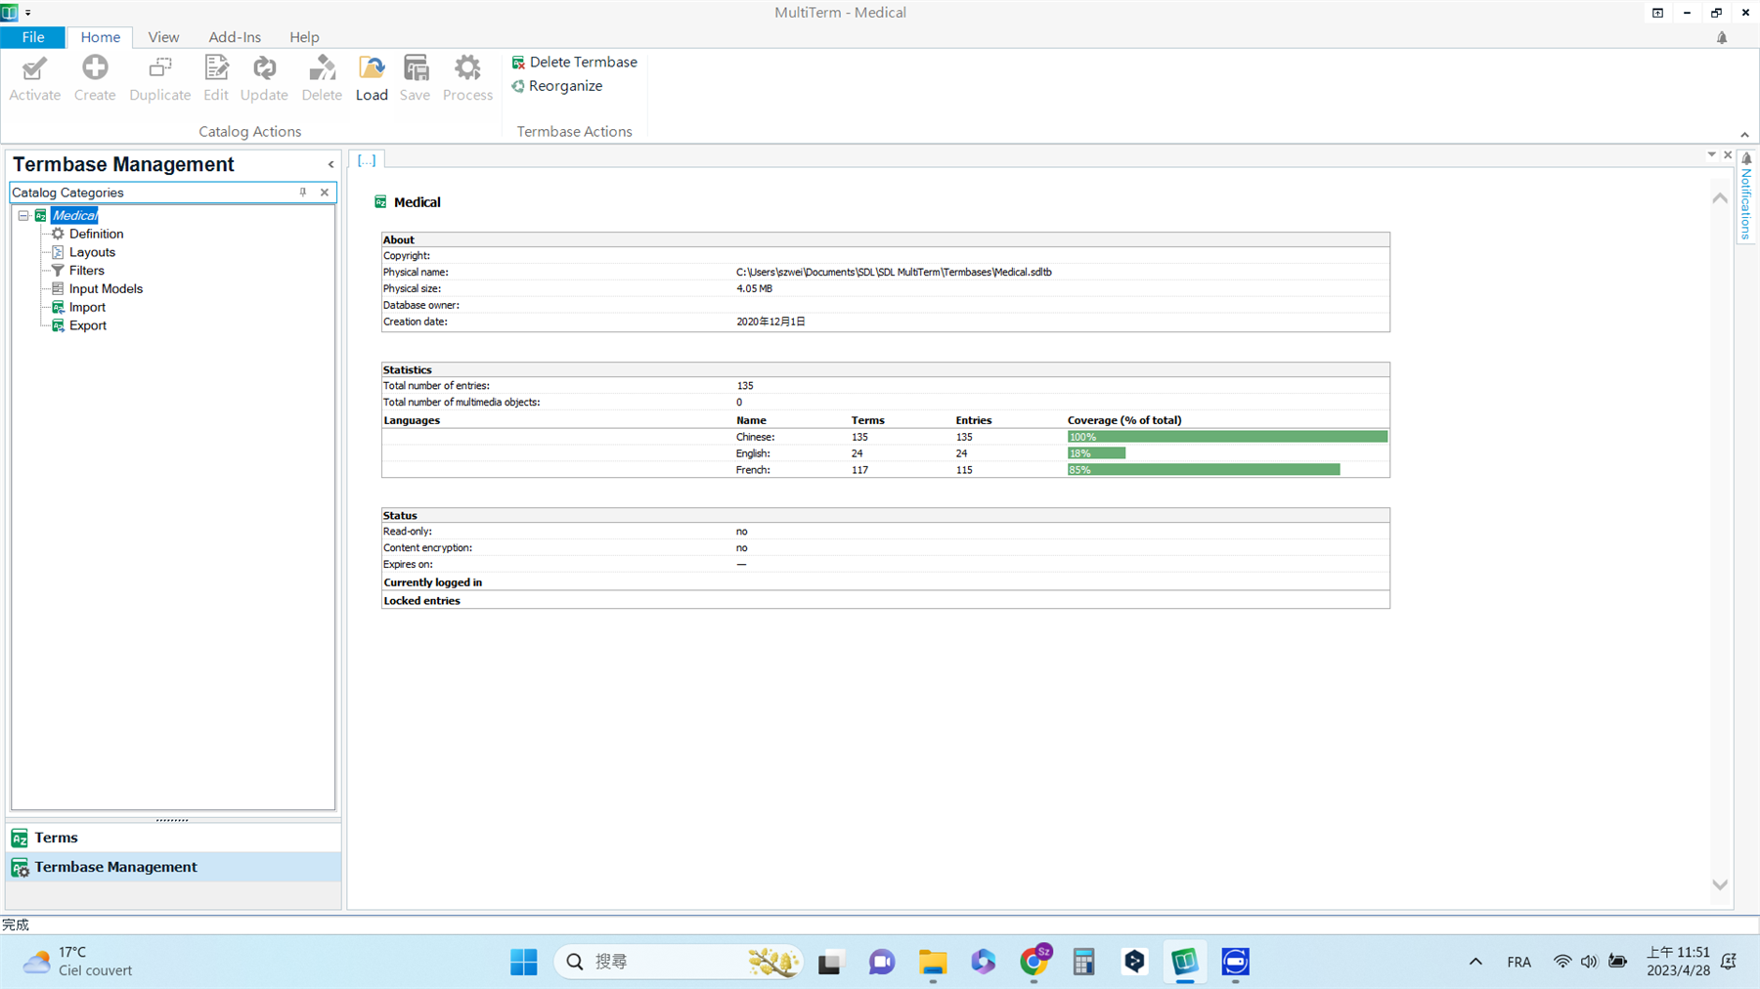Open the chat app on taskbar
Image resolution: width=1760 pixels, height=989 pixels.
[x=882, y=963]
